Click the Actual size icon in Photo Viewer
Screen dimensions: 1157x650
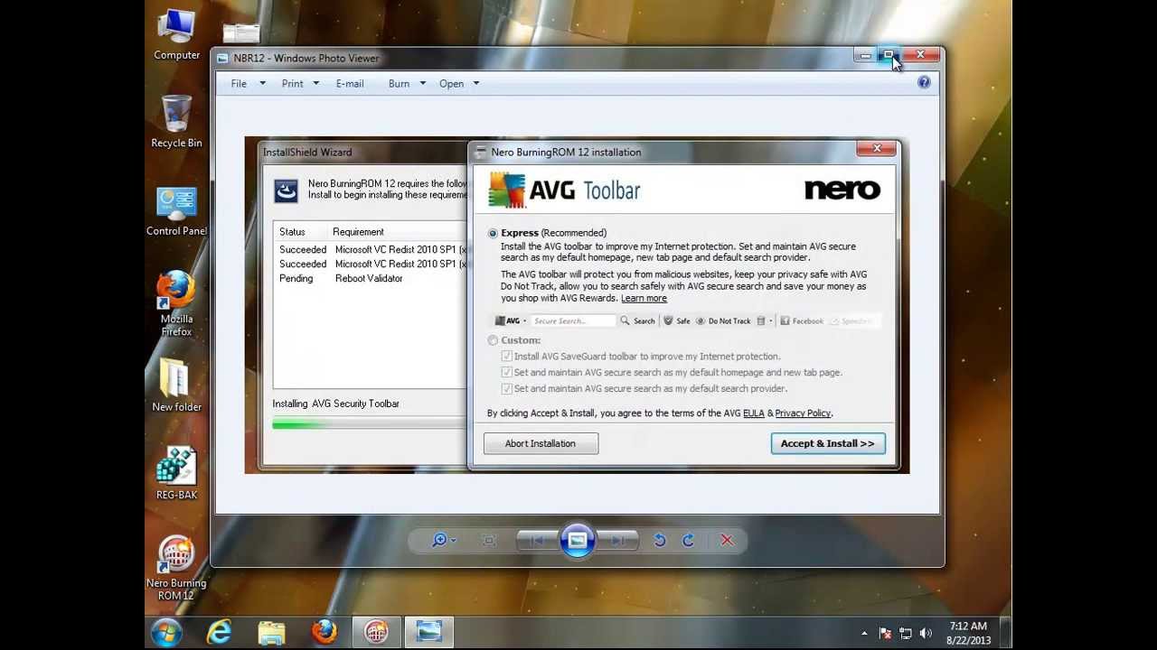489,540
